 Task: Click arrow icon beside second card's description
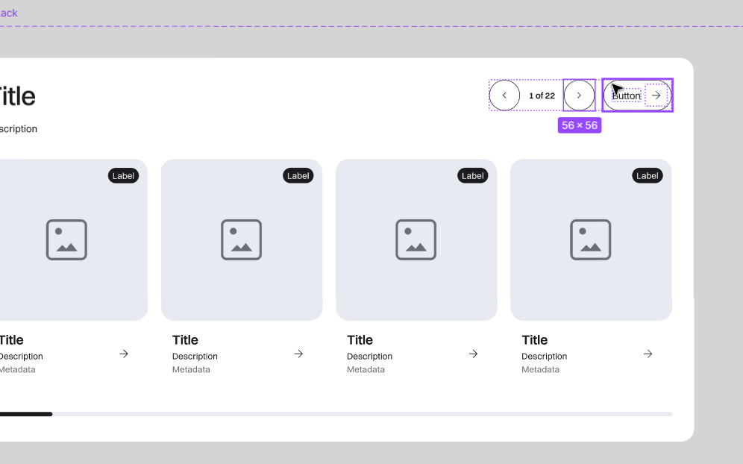click(x=298, y=354)
